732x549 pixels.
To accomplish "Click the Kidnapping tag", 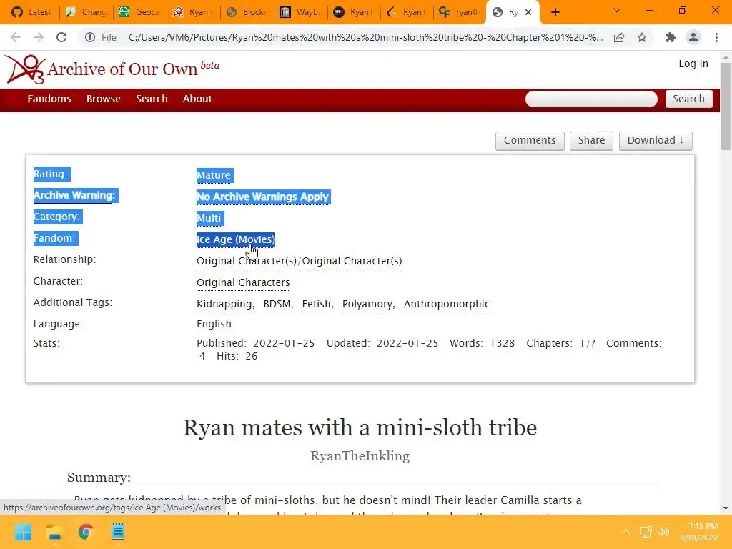I will coord(224,304).
